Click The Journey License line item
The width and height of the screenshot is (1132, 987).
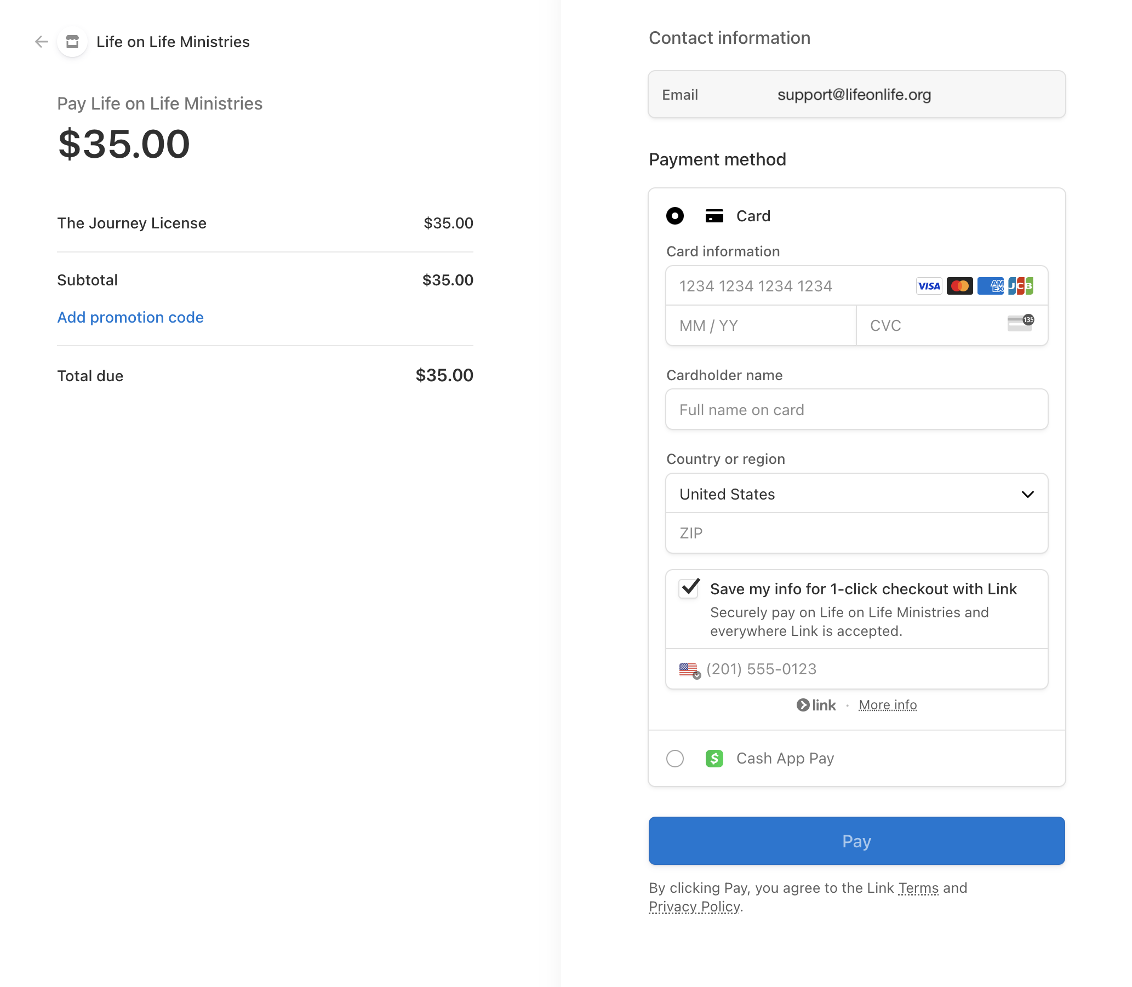pyautogui.click(x=265, y=223)
